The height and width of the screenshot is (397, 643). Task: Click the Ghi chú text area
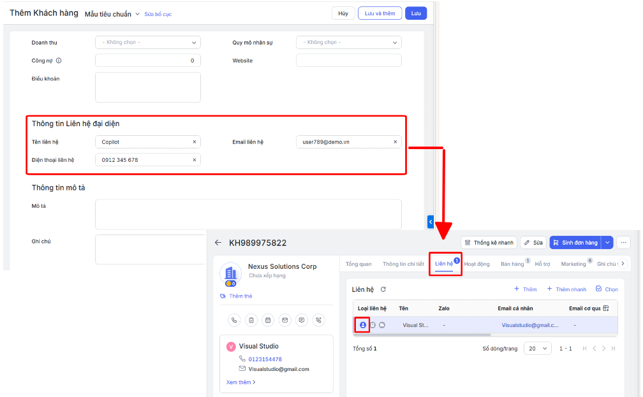(x=151, y=250)
